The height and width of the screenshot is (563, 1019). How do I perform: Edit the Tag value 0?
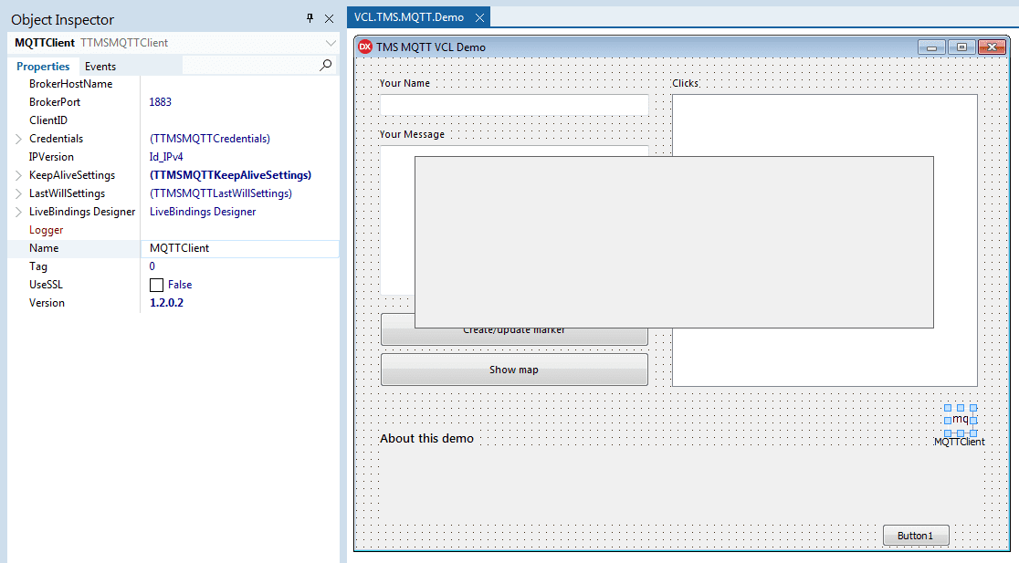click(x=152, y=266)
